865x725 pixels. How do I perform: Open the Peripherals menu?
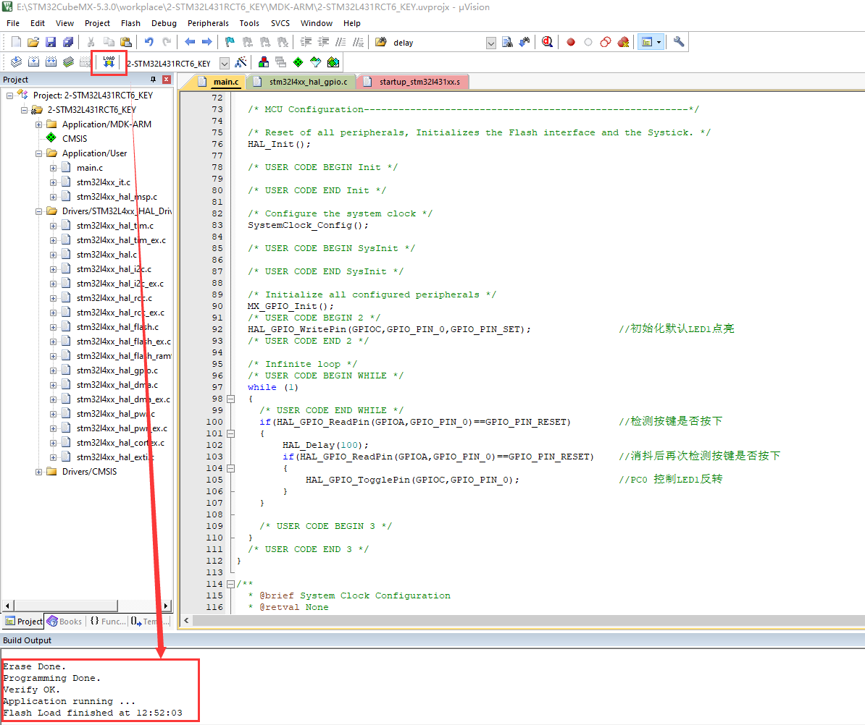click(x=208, y=22)
